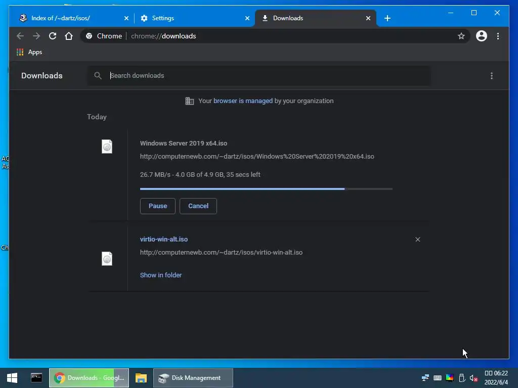Cancel the Windows Server 2019 download
518x388 pixels.
pos(198,206)
